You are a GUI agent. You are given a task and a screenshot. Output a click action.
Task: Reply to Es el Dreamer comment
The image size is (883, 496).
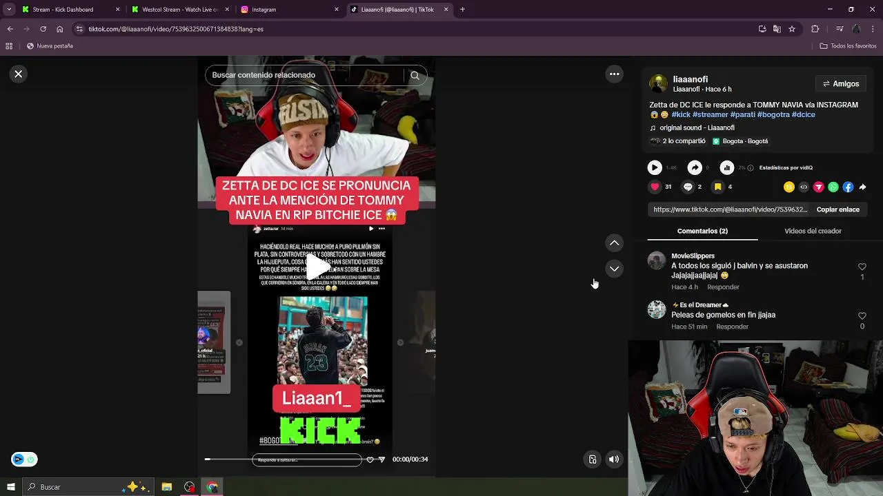point(732,327)
